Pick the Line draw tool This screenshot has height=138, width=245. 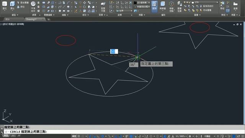click(x=64, y=7)
